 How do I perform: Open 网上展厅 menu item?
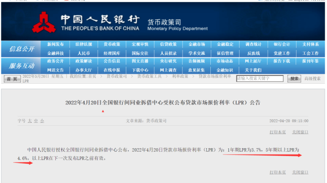click(253, 61)
